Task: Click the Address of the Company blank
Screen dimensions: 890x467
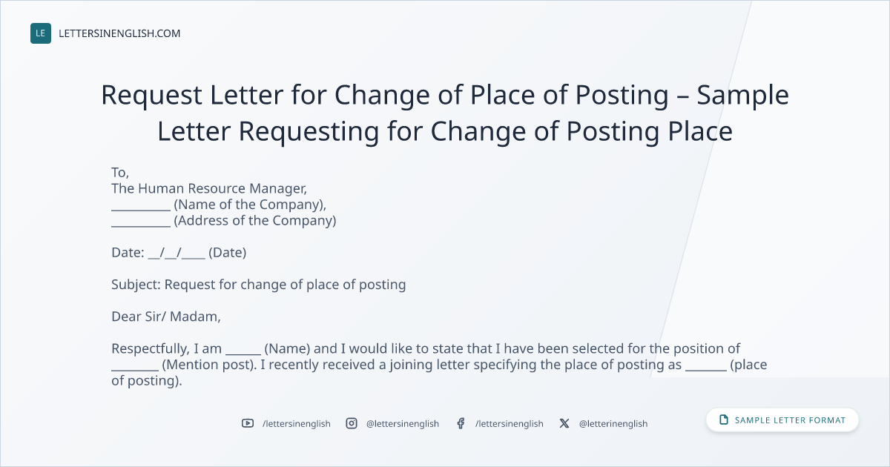Action: click(x=141, y=222)
